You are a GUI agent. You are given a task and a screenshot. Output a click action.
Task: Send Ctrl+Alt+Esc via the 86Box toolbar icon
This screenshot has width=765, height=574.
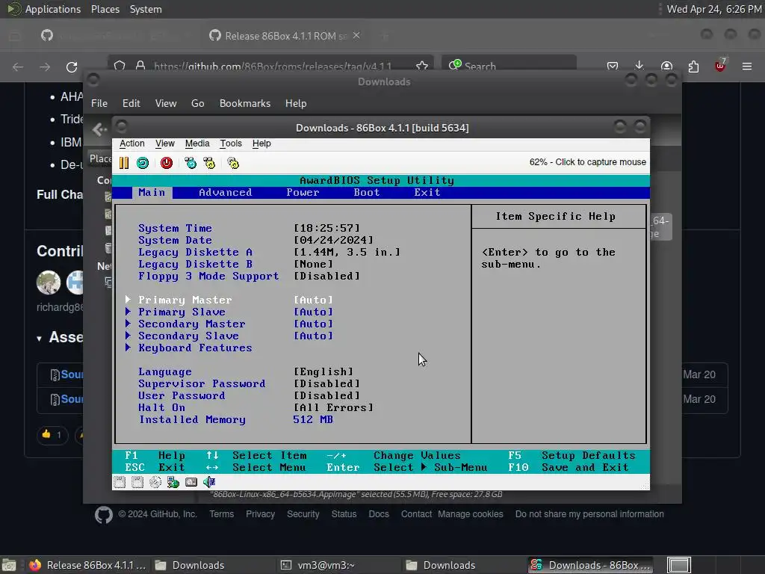(209, 163)
